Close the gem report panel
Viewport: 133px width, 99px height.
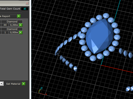(27, 3)
